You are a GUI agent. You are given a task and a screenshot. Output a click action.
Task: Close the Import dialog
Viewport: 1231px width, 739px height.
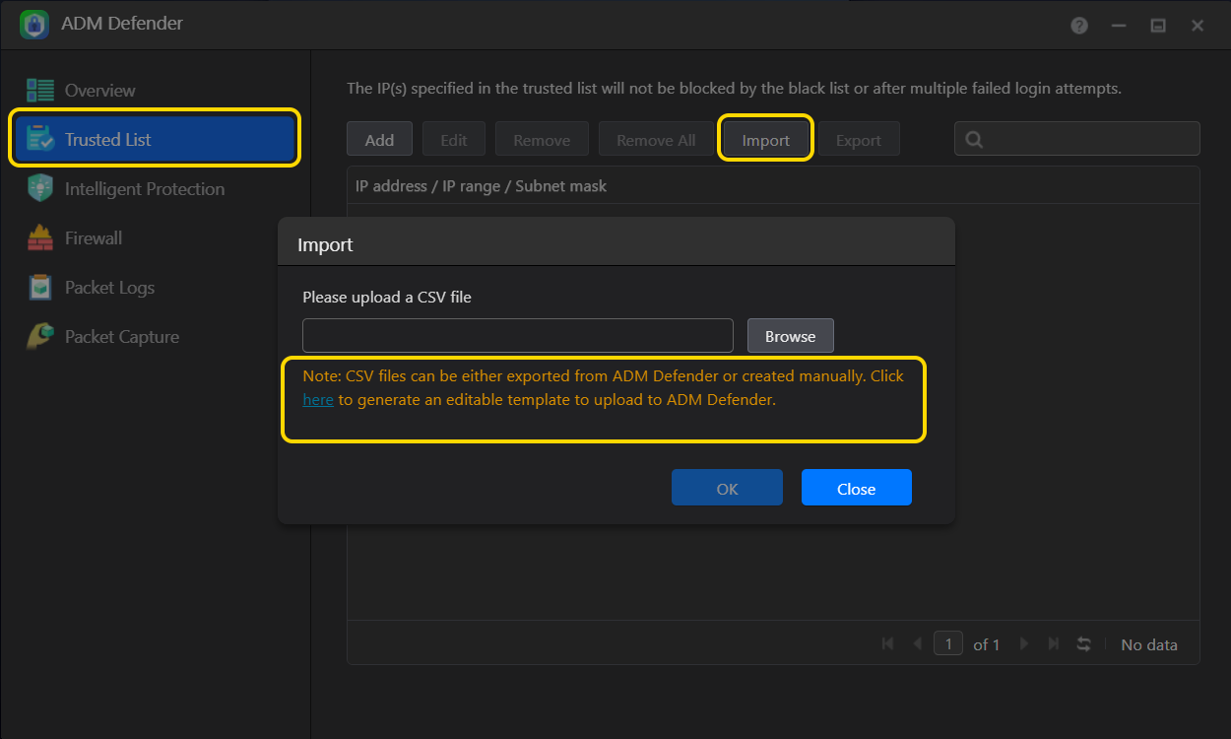tap(856, 488)
